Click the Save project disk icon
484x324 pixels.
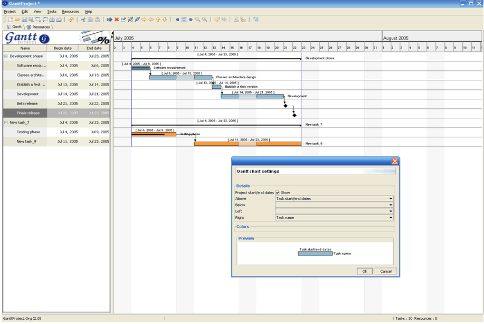[x=24, y=20]
